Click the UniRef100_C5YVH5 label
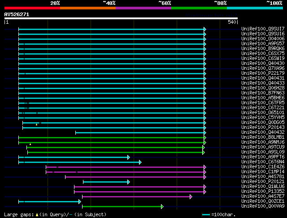Screen dimensions: 287x218 tap(263, 117)
